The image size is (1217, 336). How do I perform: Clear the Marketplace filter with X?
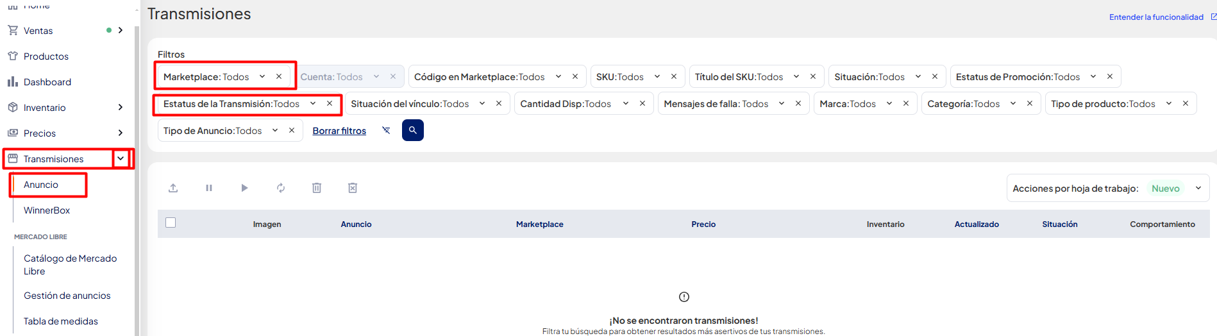pos(279,76)
